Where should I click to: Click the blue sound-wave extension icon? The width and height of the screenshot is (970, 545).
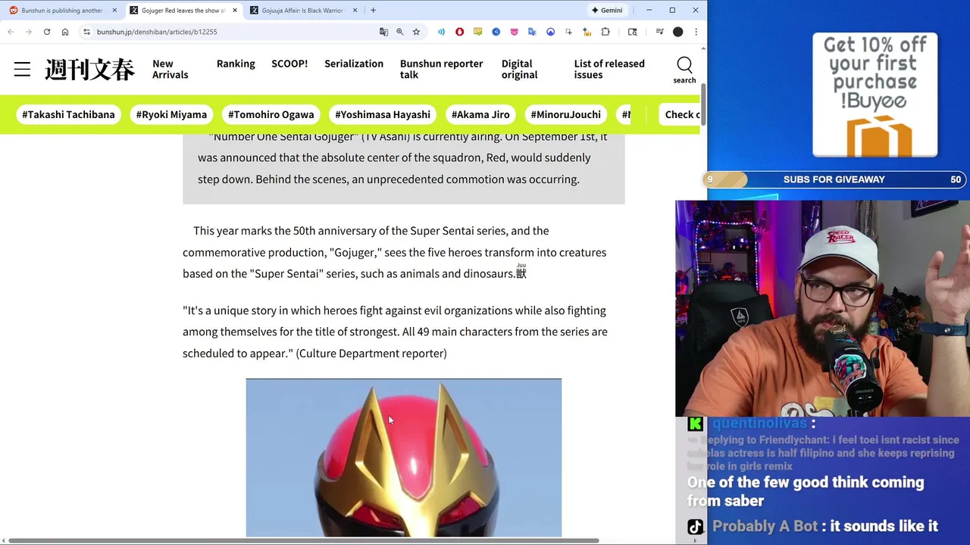(441, 32)
